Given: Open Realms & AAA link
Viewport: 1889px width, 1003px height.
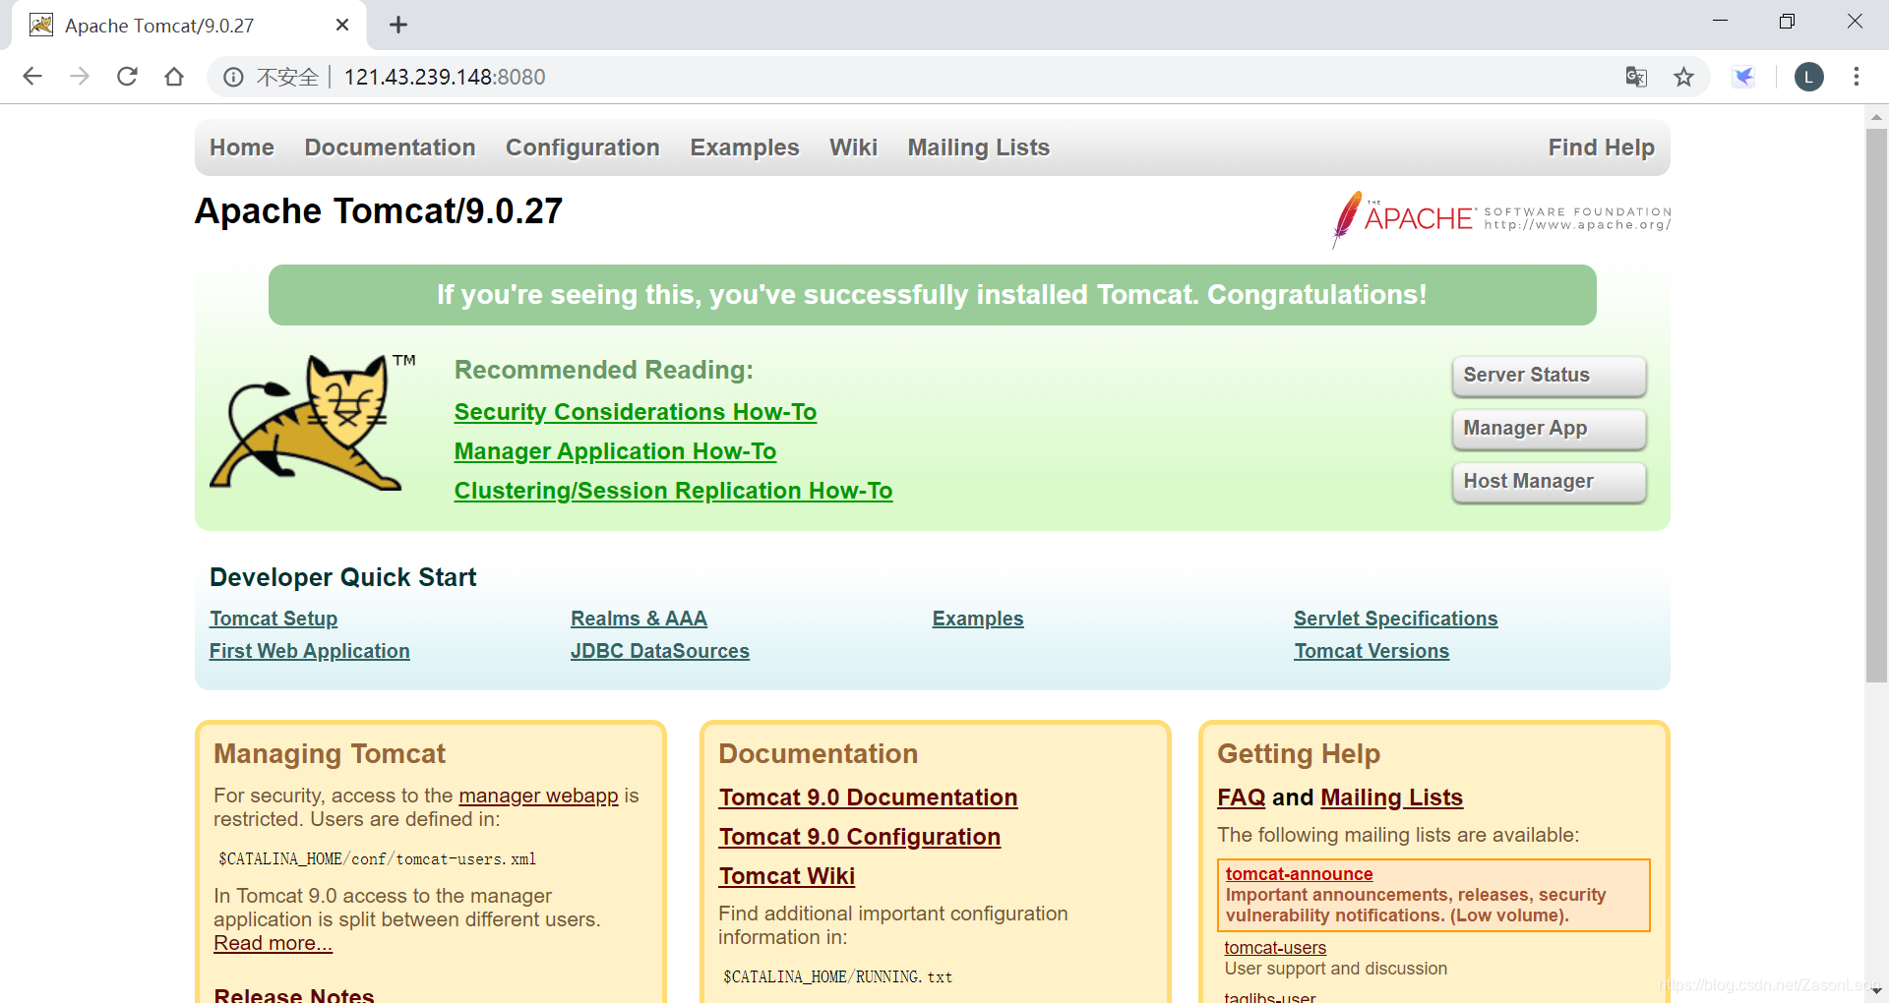Looking at the screenshot, I should (x=639, y=619).
